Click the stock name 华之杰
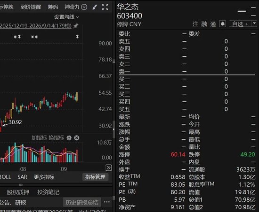 coord(128,7)
